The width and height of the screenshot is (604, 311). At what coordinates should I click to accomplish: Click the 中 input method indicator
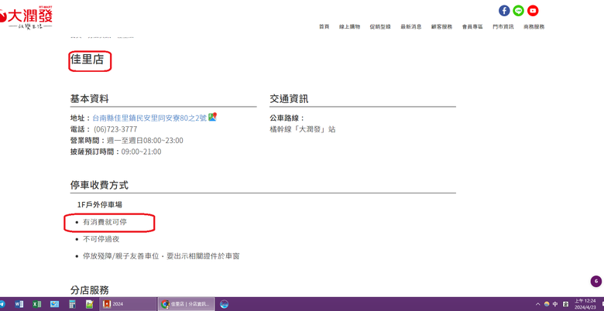555,304
